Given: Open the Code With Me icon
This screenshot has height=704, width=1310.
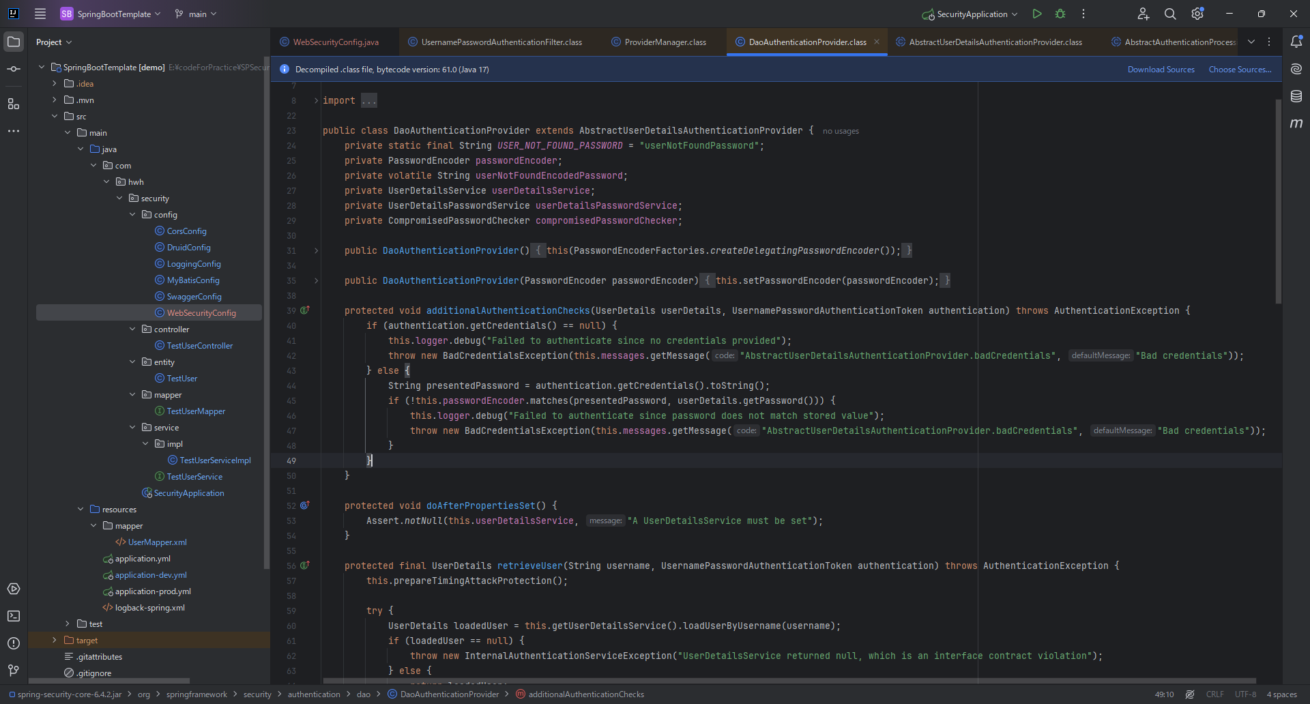Looking at the screenshot, I should point(1144,14).
